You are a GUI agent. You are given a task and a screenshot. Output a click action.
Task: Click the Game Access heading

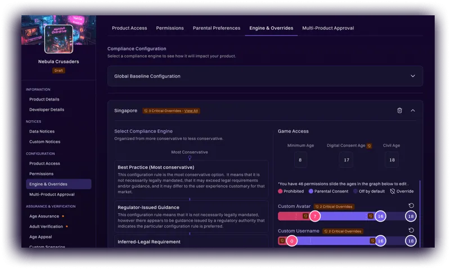(293, 131)
